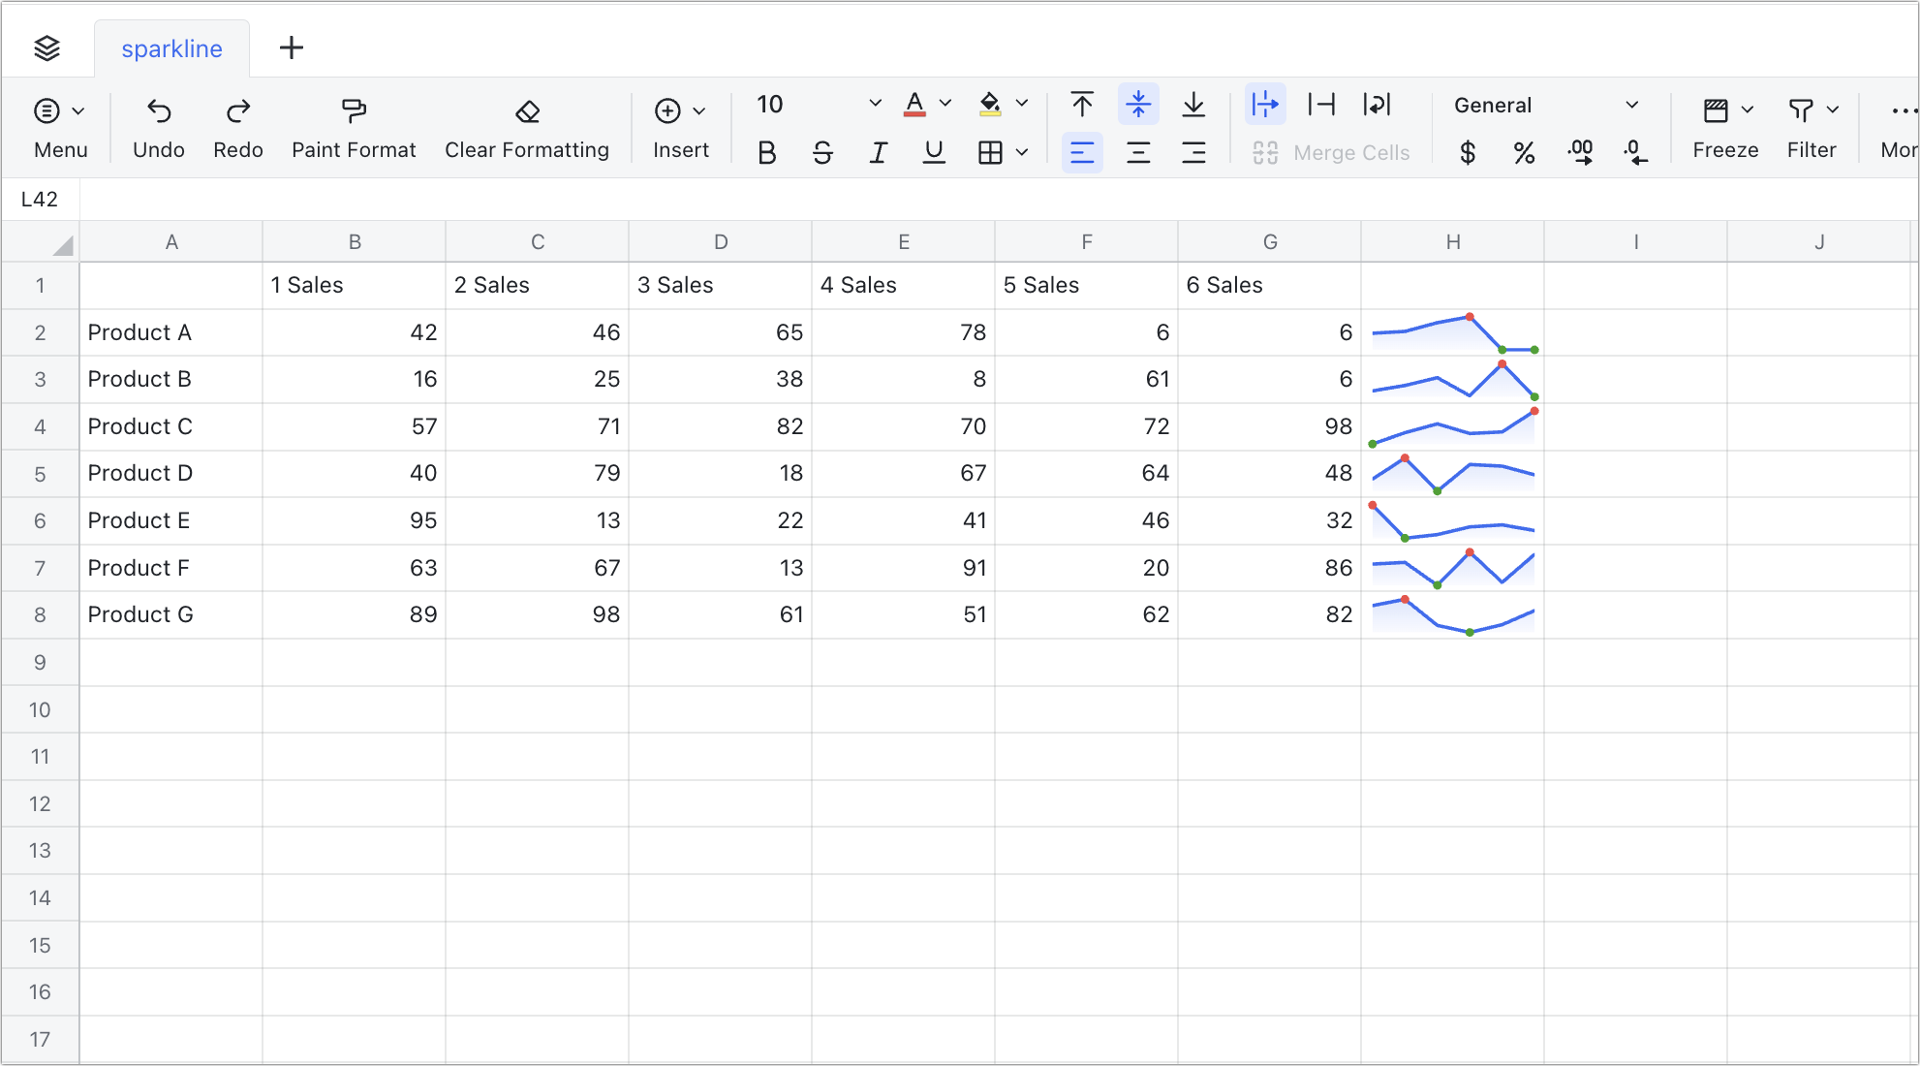Select row 5 header
The width and height of the screenshot is (1920, 1066).
(40, 474)
